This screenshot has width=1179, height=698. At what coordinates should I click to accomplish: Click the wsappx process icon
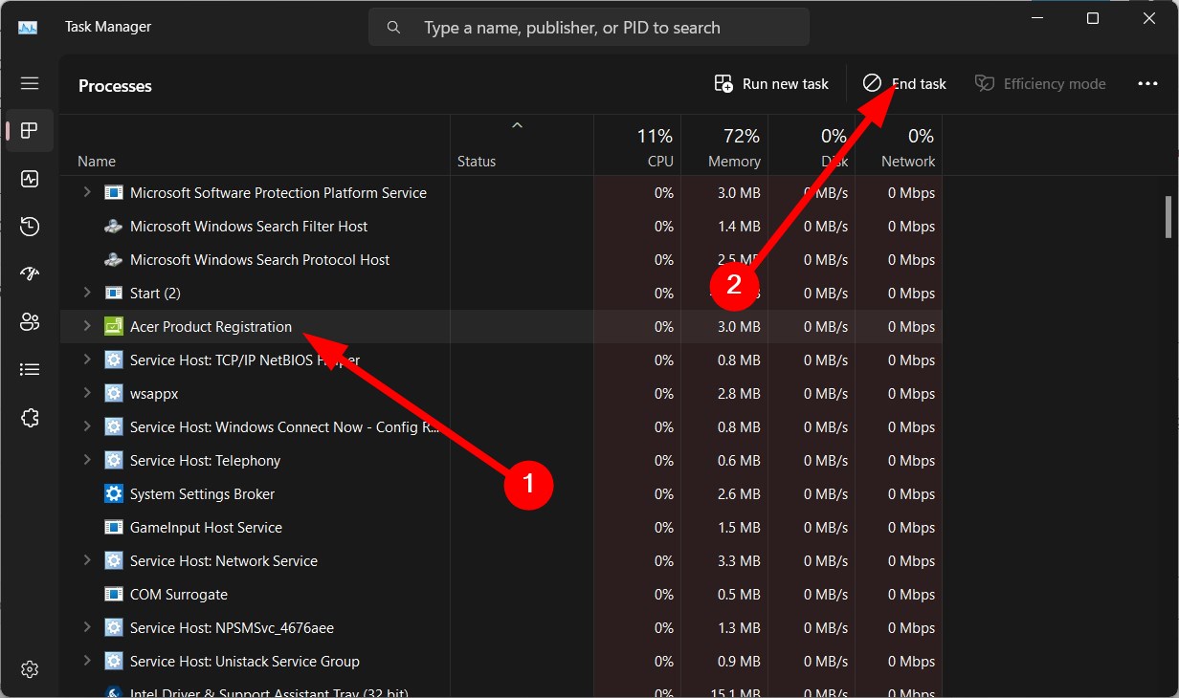click(114, 394)
